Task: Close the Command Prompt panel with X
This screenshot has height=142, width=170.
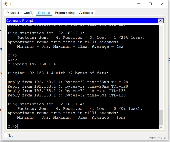Action: coord(160,21)
